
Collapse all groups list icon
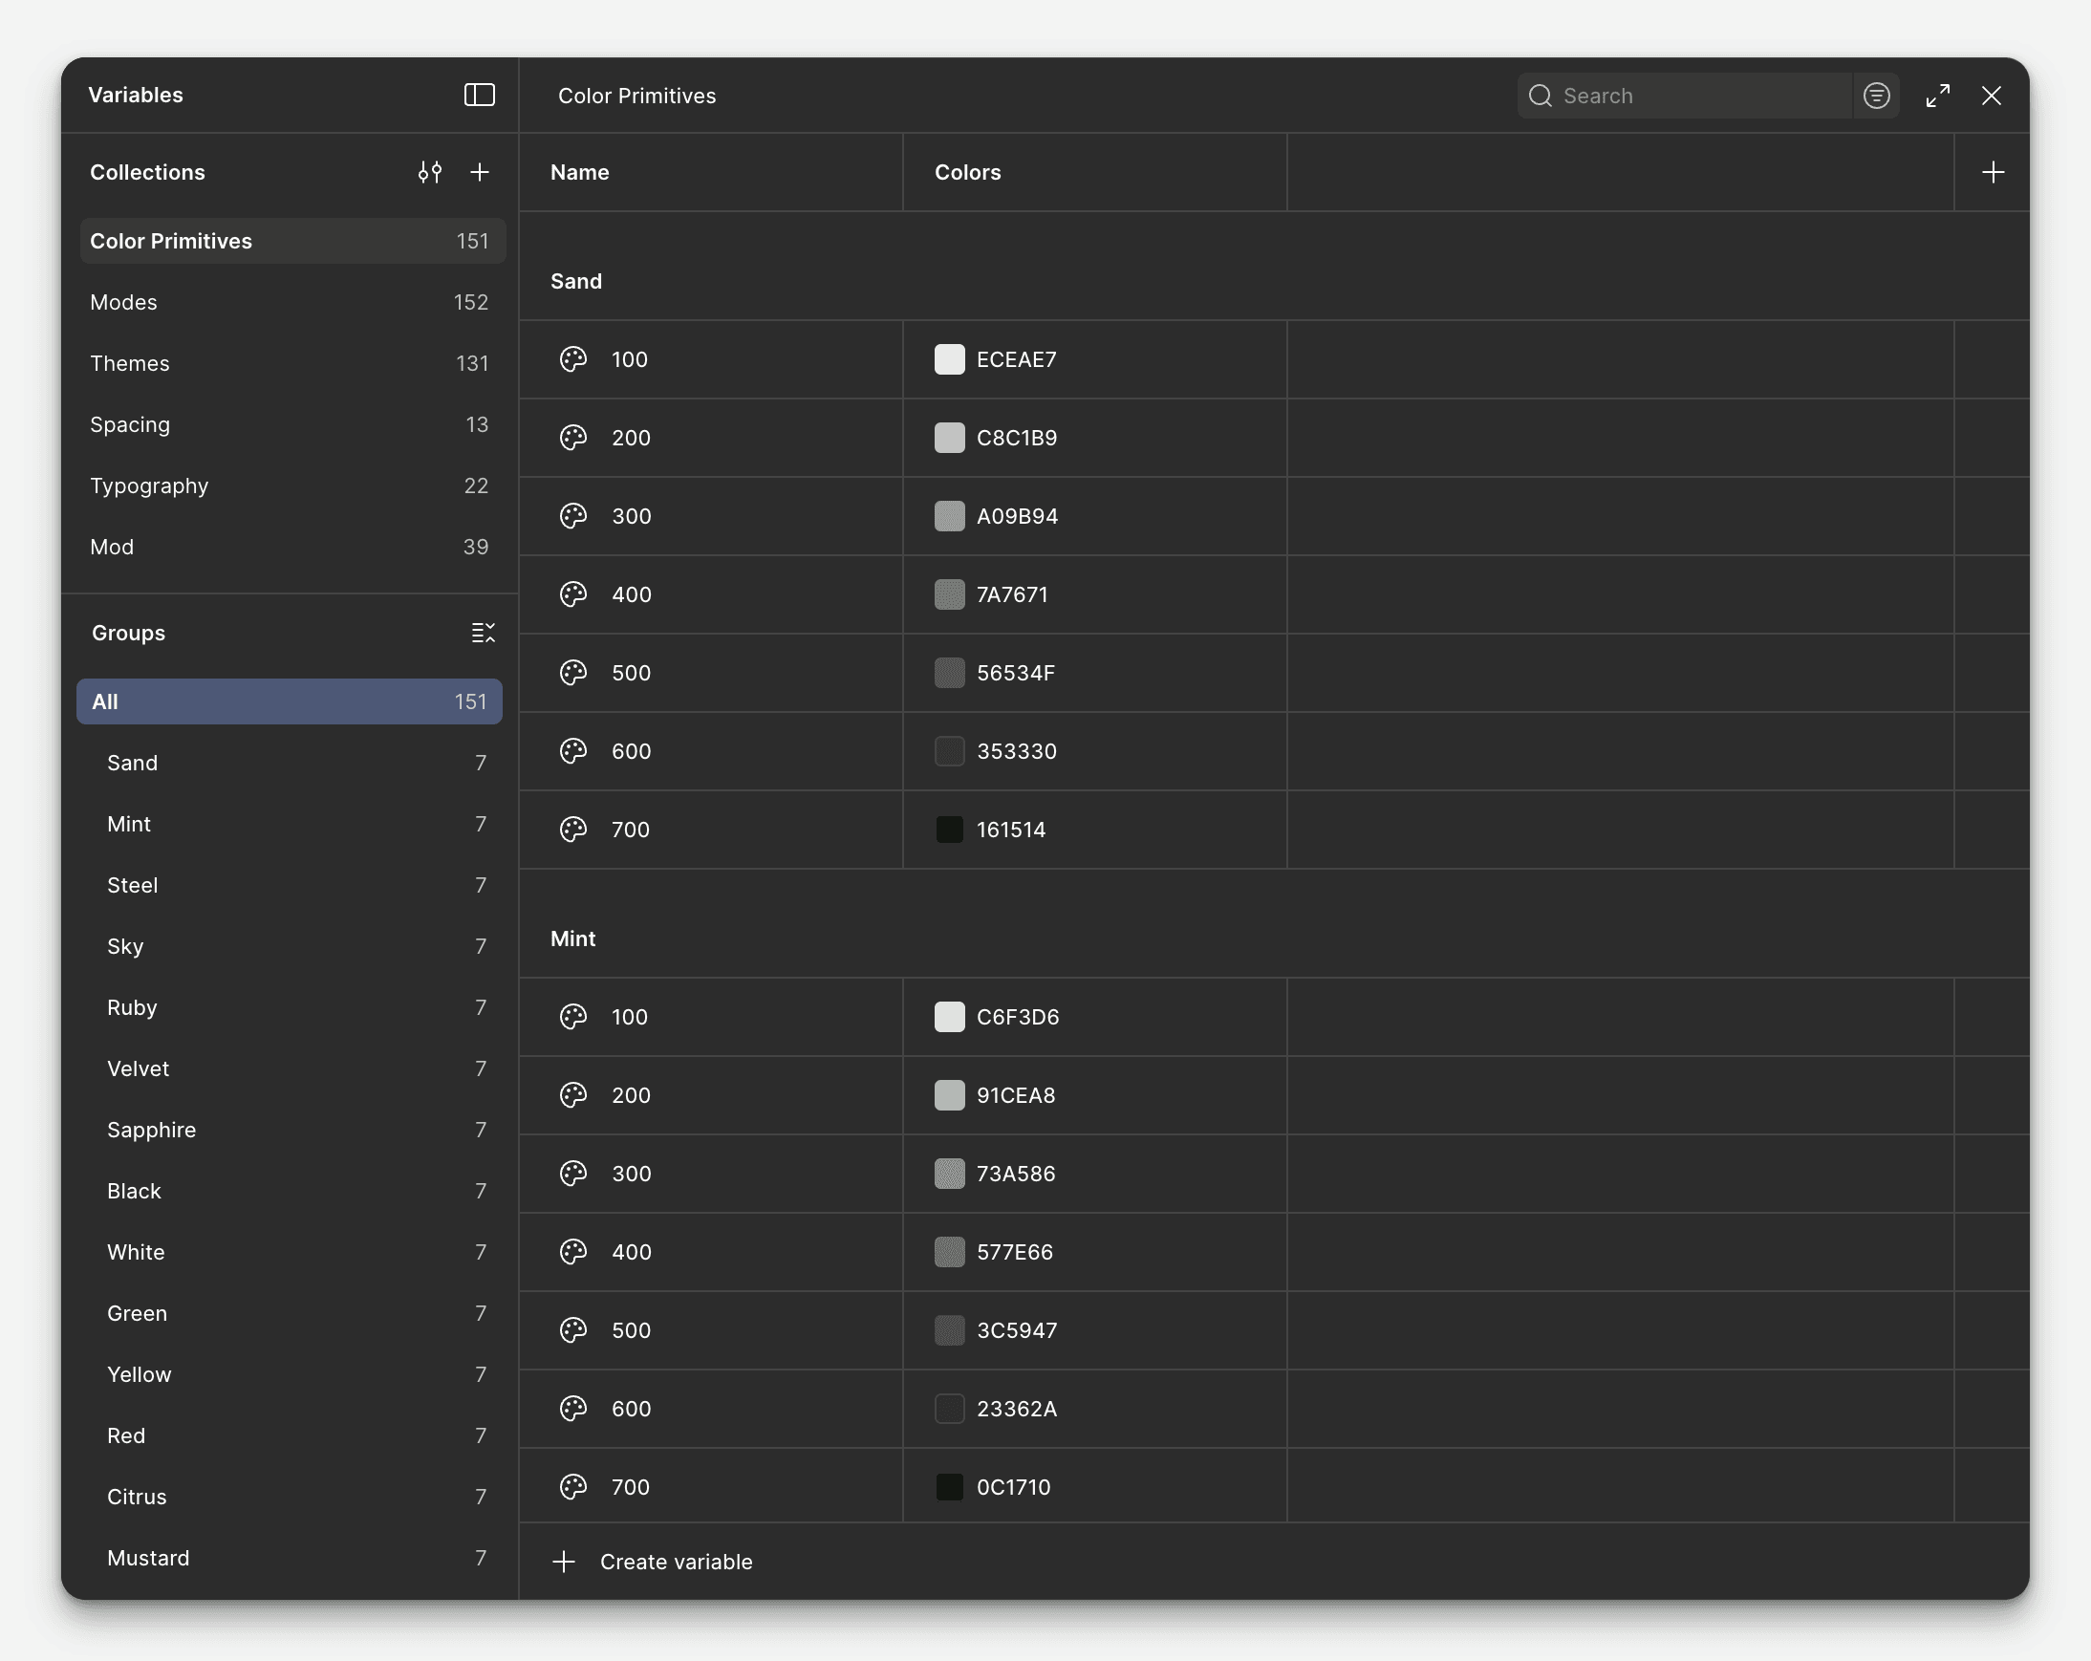(482, 634)
